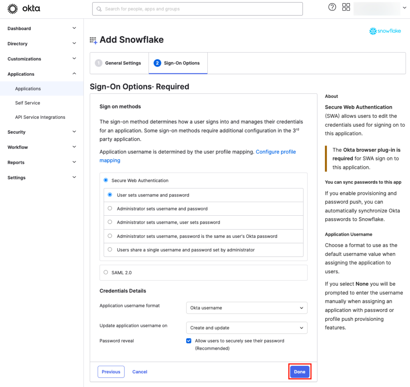Click the Done button

[299, 371]
